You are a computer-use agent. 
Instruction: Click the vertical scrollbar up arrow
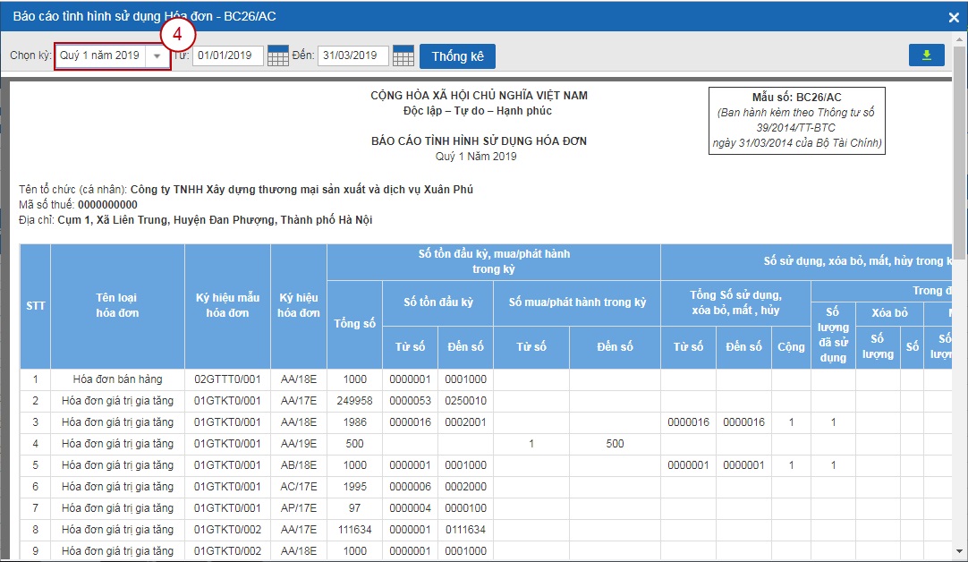pyautogui.click(x=959, y=39)
